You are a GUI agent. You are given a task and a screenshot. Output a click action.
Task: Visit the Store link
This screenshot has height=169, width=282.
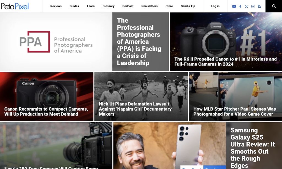tap(169, 6)
